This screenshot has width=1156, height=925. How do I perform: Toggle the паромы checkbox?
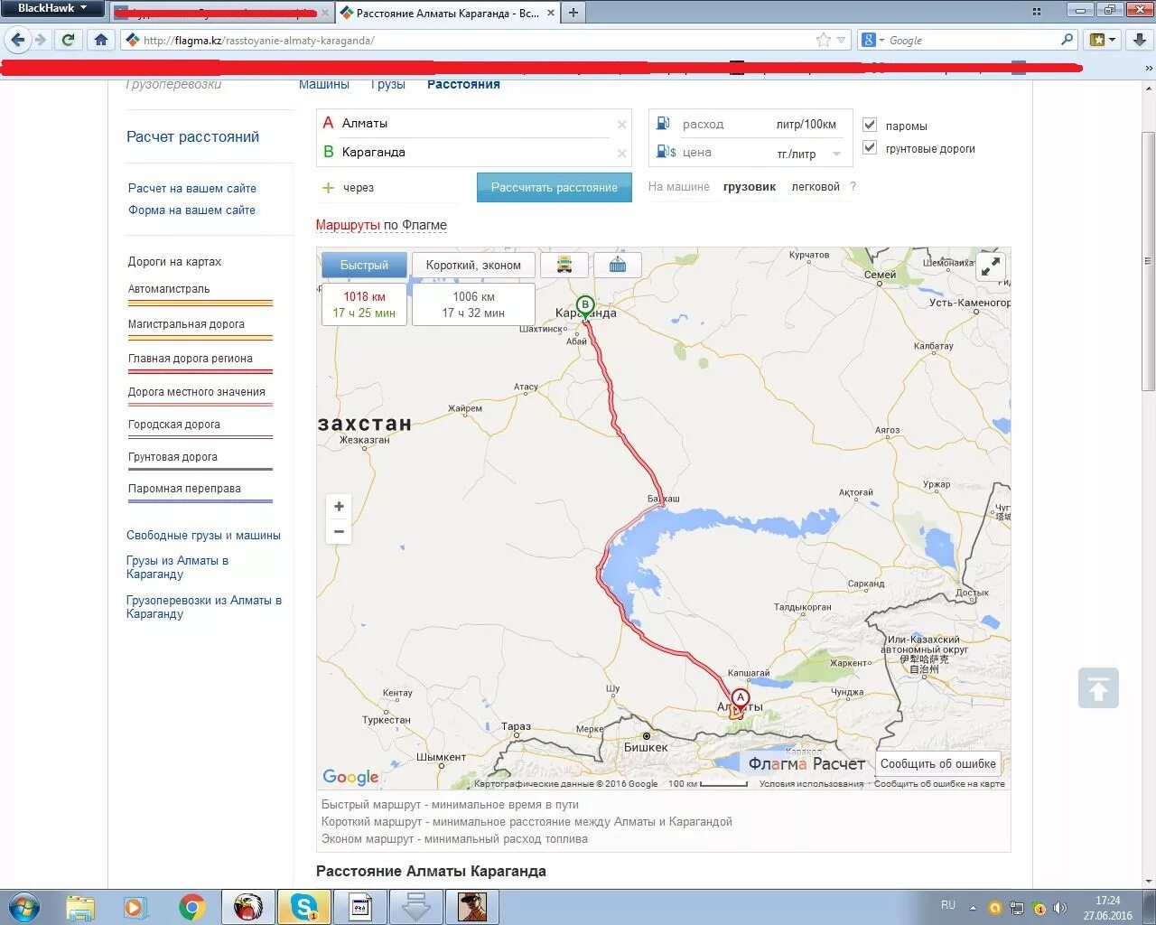click(870, 125)
